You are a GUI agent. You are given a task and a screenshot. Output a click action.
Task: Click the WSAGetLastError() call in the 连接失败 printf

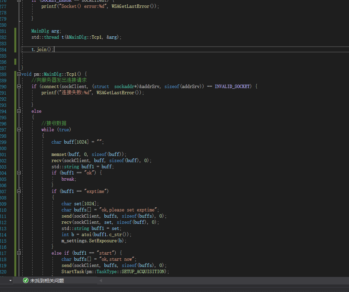tap(118, 93)
